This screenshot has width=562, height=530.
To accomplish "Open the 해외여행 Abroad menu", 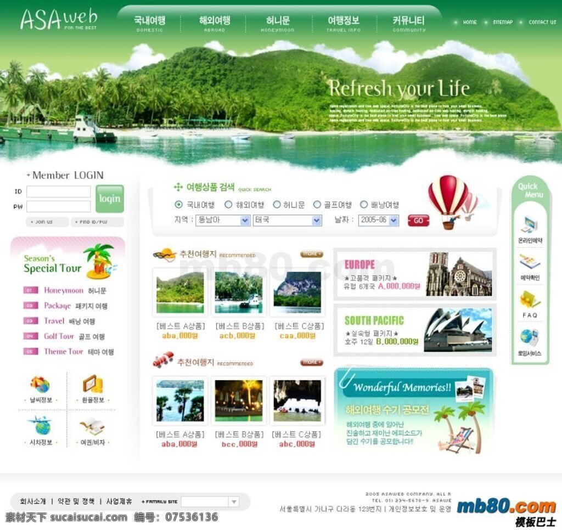I will 215,24.
